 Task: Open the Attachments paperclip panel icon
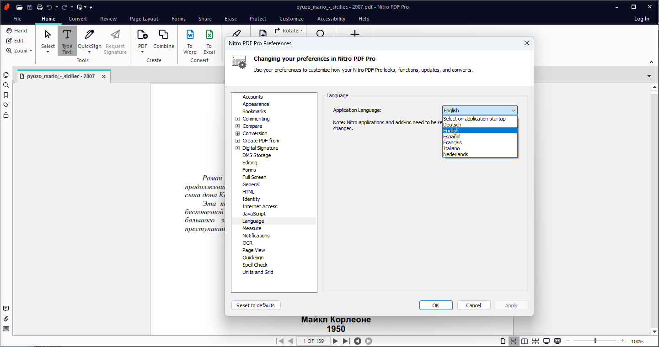pos(6,319)
